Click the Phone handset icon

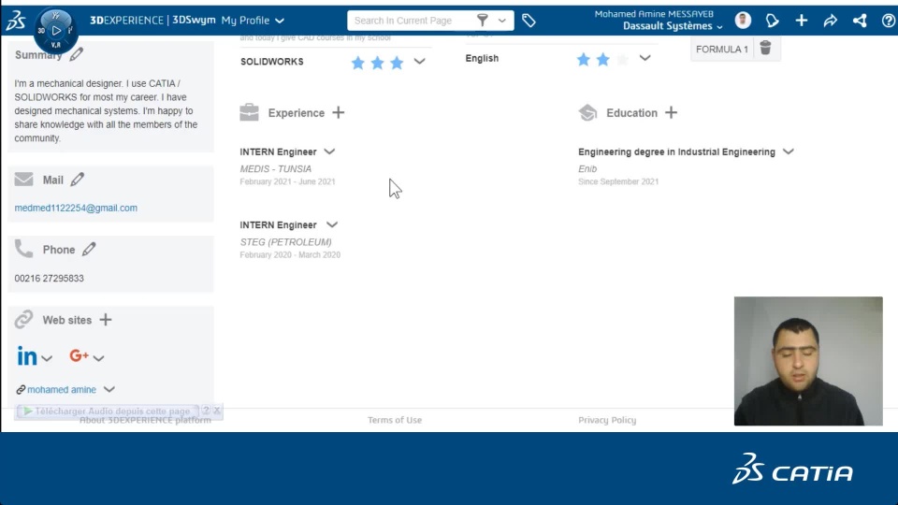coord(24,249)
